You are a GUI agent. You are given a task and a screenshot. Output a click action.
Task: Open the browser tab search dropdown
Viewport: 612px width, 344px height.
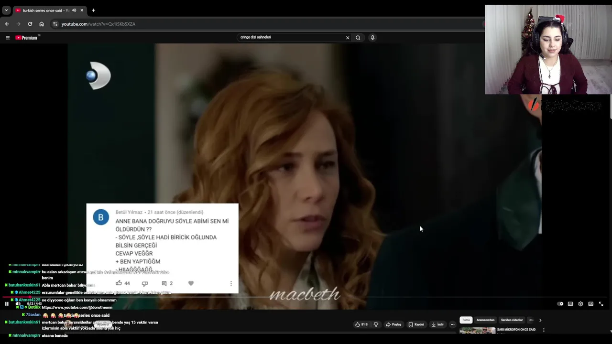6,10
